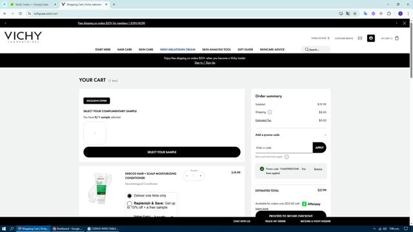This screenshot has width=413, height=232.
Task: Open SKIN CARE menu
Action: point(146,50)
